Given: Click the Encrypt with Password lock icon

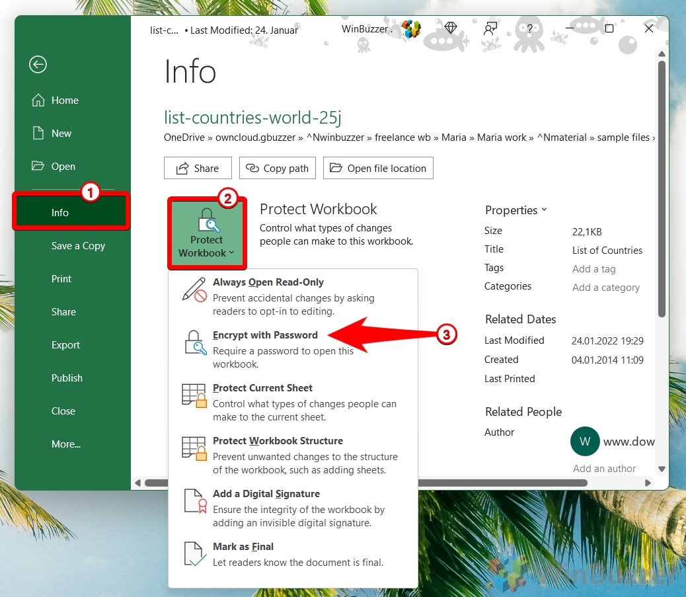Looking at the screenshot, I should [x=195, y=343].
